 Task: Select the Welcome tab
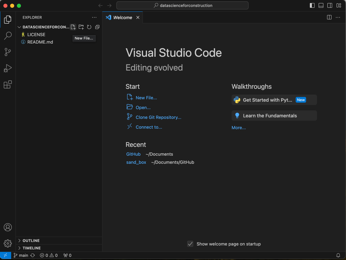pyautogui.click(x=122, y=18)
